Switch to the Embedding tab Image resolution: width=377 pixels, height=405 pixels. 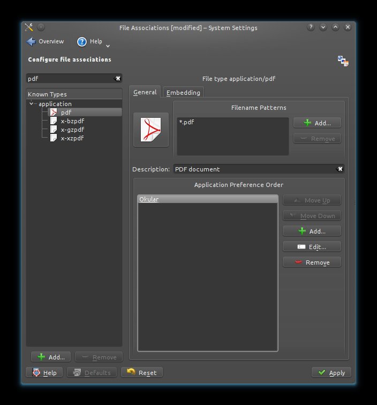pyautogui.click(x=183, y=93)
